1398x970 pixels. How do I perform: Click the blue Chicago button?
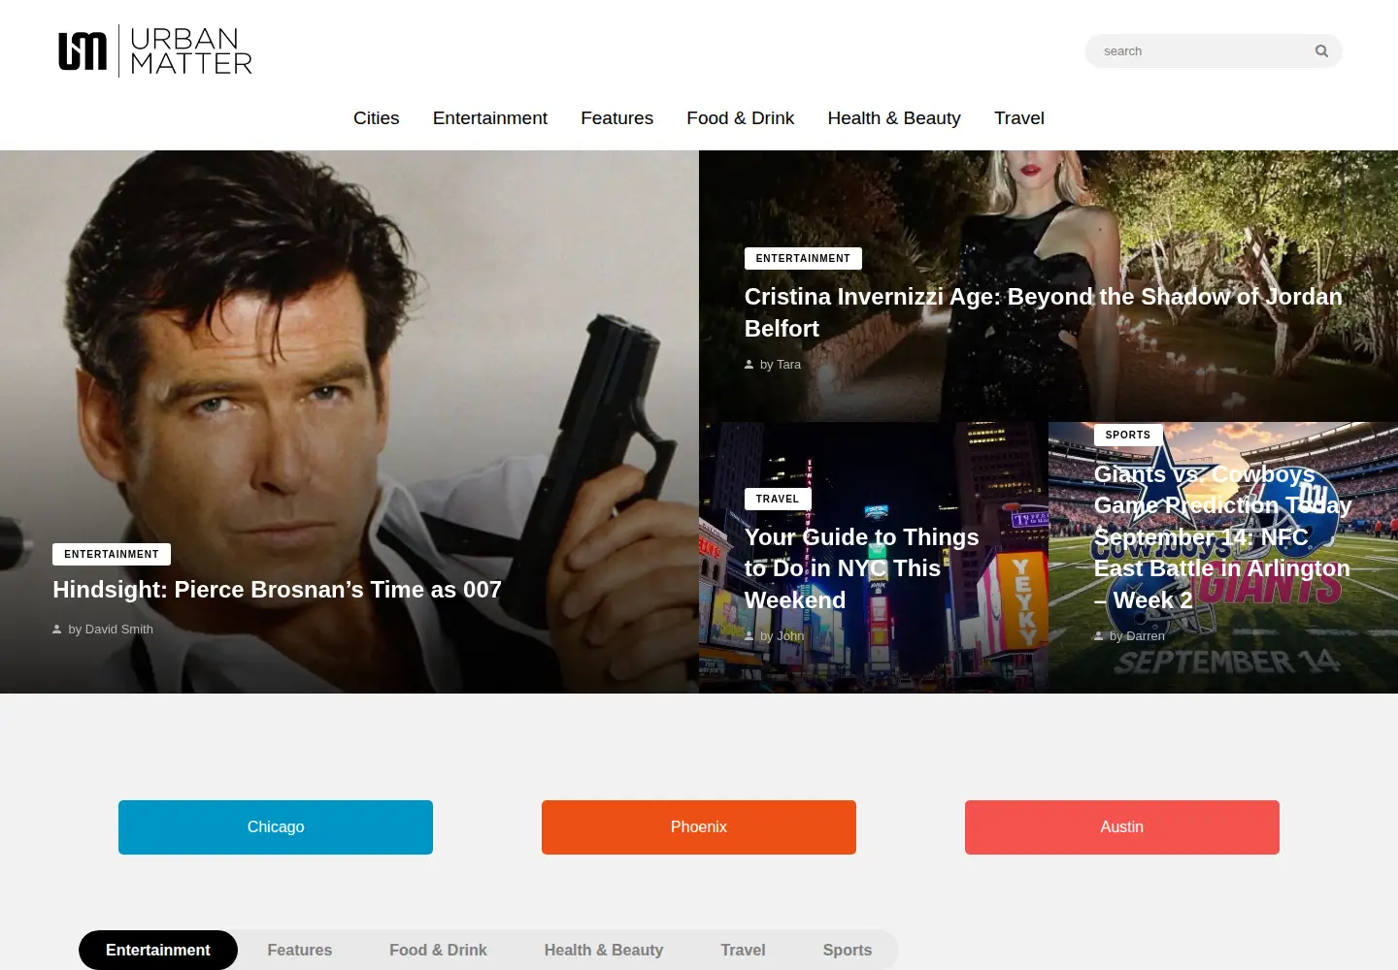[x=276, y=827]
